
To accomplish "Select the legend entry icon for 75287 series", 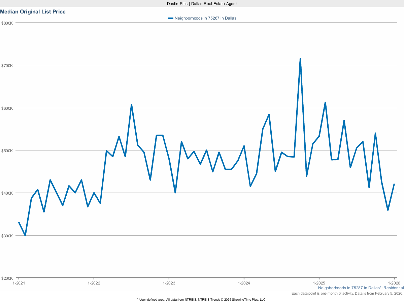I will (x=170, y=18).
